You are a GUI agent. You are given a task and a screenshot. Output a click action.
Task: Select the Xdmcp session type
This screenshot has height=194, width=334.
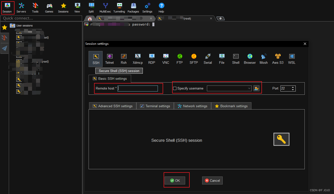coord(138,59)
